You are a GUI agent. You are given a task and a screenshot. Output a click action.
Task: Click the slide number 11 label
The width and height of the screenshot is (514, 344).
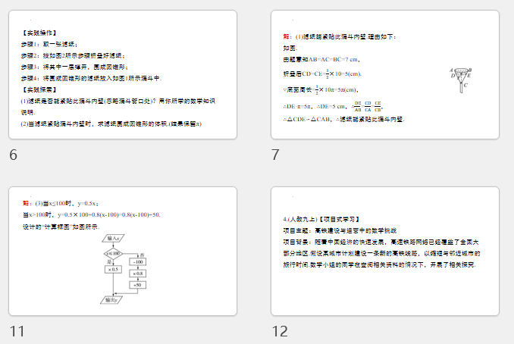(x=16, y=330)
